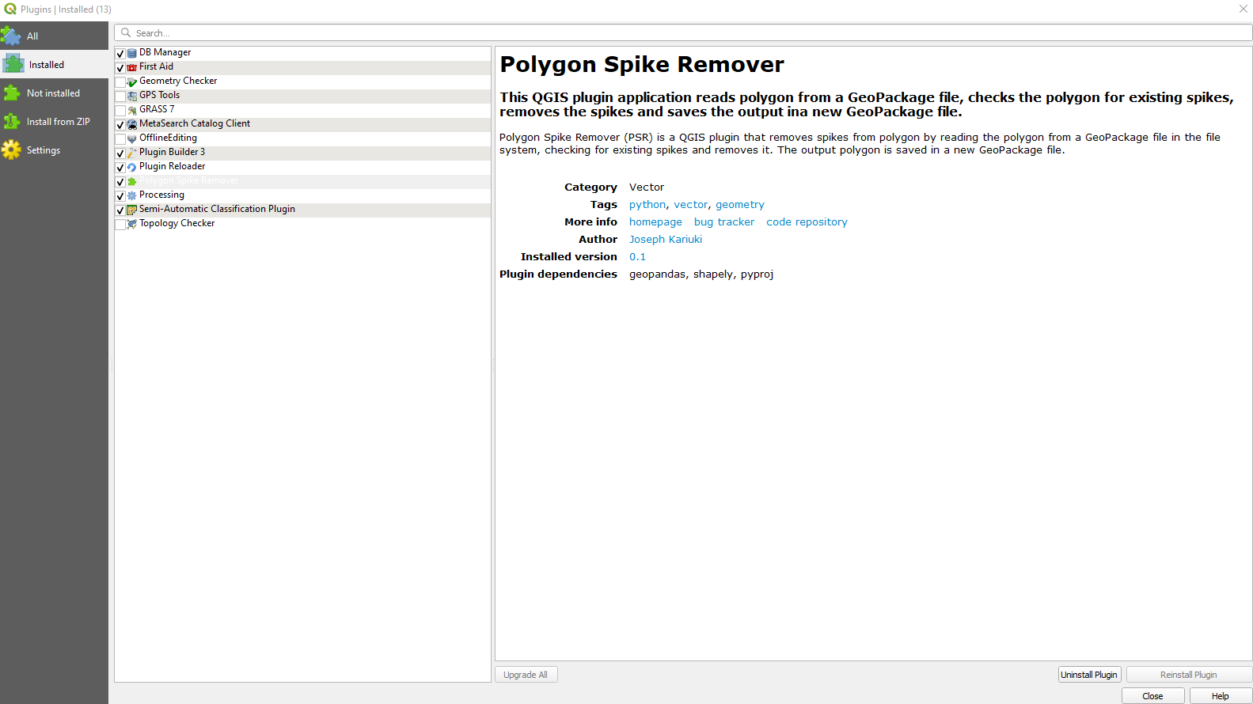
Task: Click the All plugins puzzle icon
Action: point(11,36)
